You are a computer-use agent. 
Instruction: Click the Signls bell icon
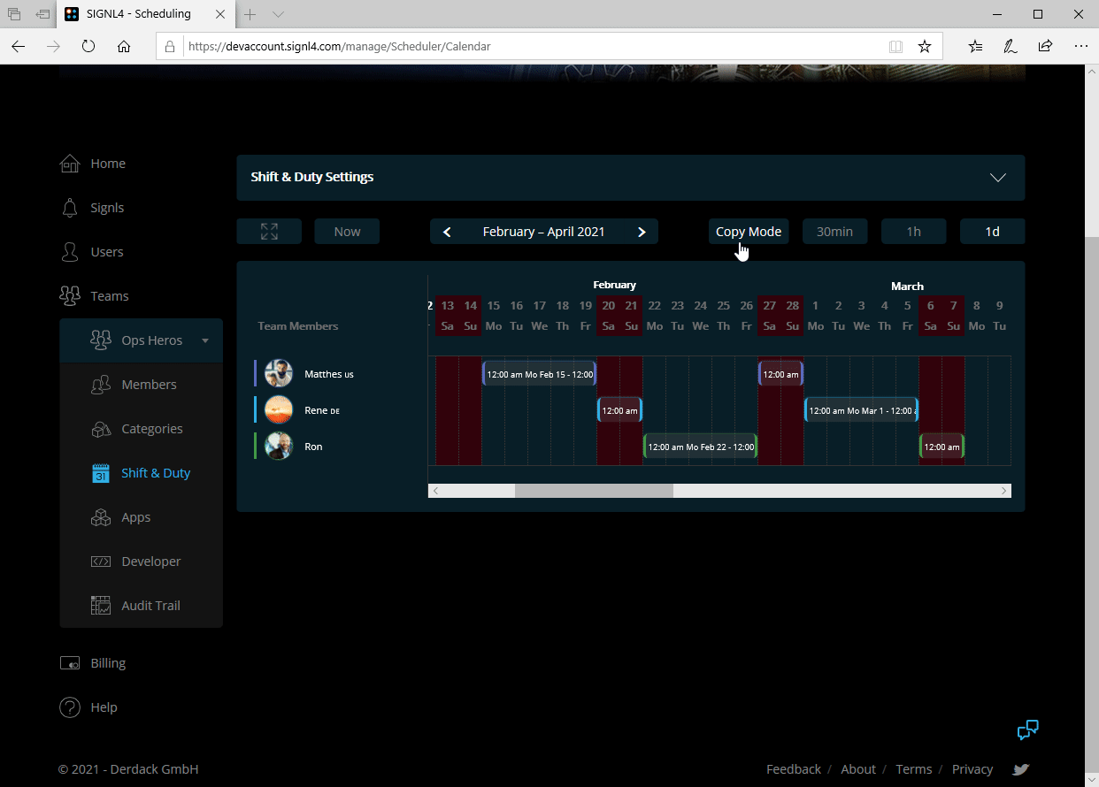point(69,208)
